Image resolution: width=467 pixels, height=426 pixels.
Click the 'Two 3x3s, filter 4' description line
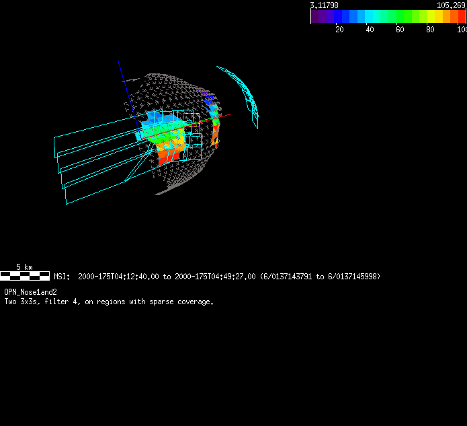click(109, 301)
